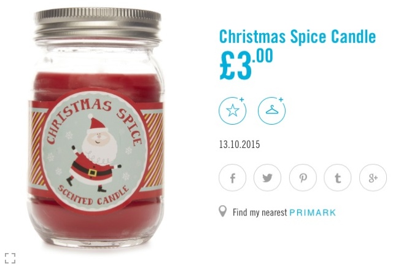Click the red wax at the jar bottom
The image size is (393, 269).
tap(95, 222)
